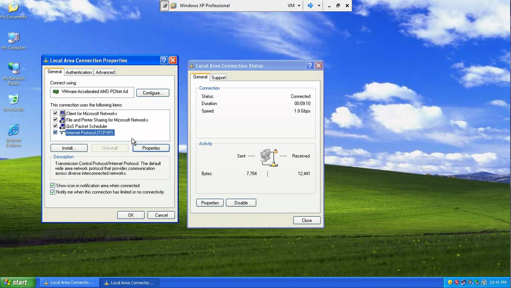Image resolution: width=511 pixels, height=288 pixels.
Task: Select File and Printer Sharing for Microsoft Networks
Action: pos(107,120)
